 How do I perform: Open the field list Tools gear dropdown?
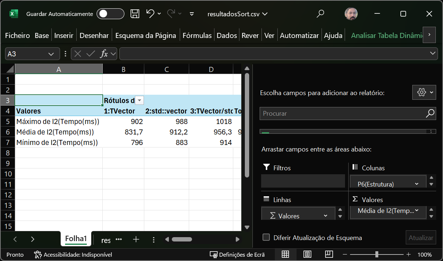click(424, 93)
